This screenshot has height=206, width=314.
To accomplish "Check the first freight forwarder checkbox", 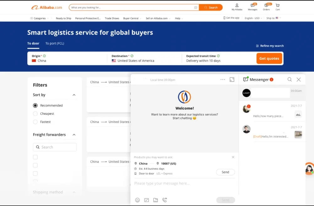I will 35,157.
